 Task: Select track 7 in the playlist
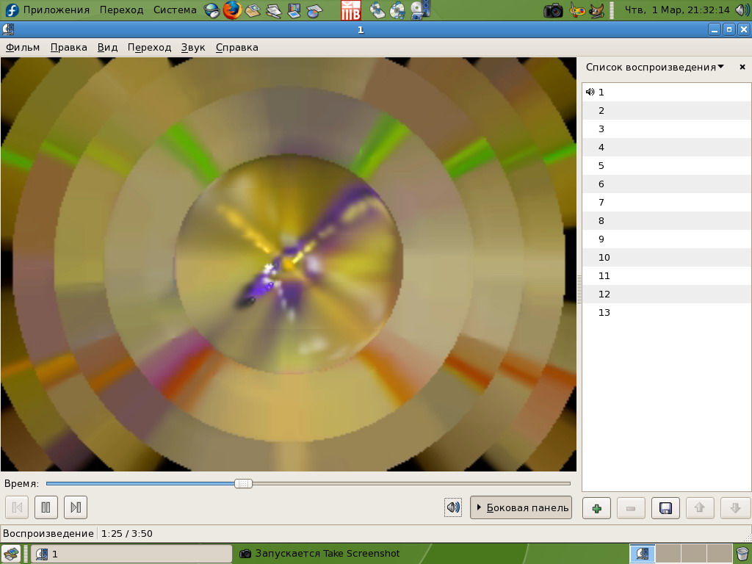(x=667, y=203)
